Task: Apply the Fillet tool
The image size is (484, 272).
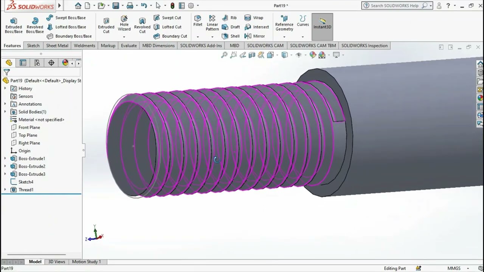Action: (198, 21)
